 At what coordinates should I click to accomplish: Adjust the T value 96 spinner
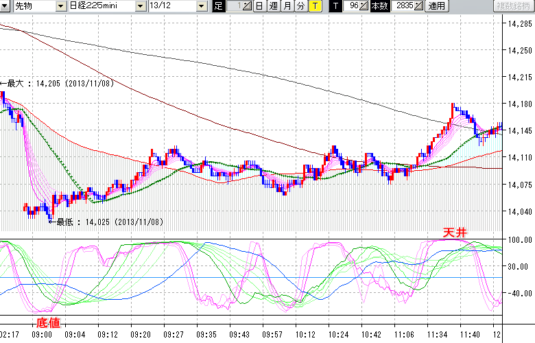tap(364, 6)
